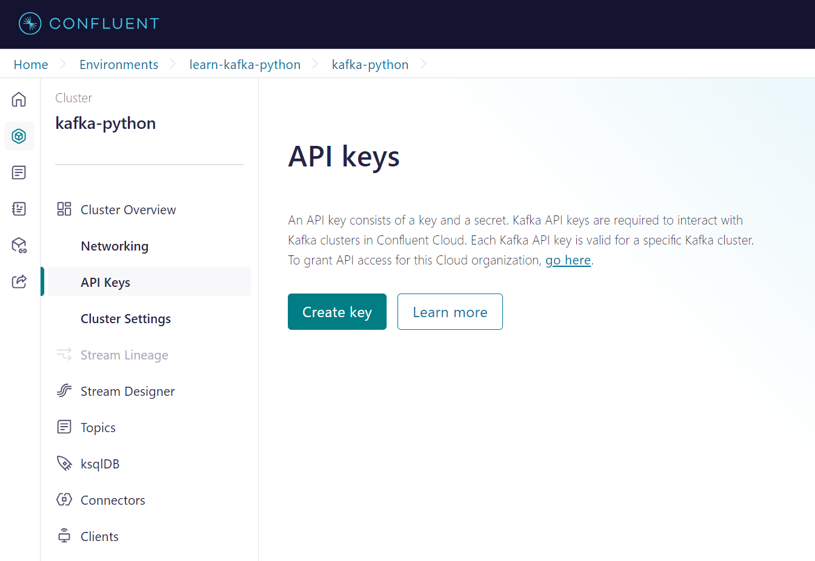Click the CONFLUENT wordmark

tap(104, 24)
